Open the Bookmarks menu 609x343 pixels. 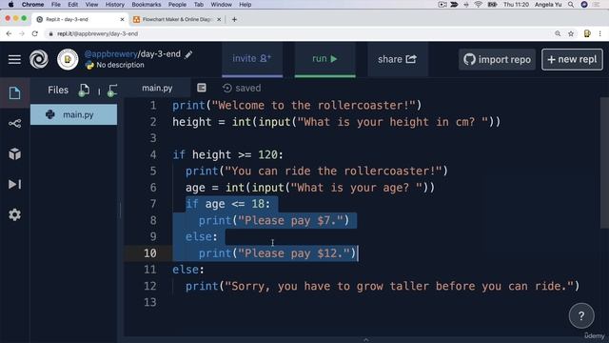click(147, 5)
